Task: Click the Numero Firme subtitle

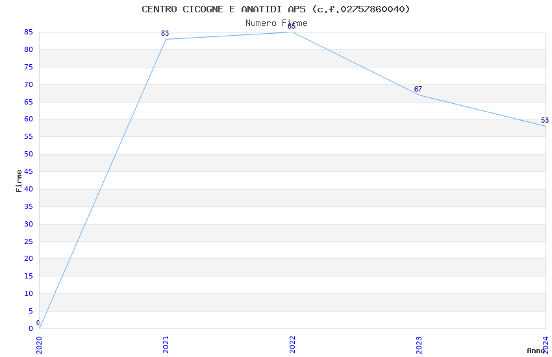Action: point(277,23)
